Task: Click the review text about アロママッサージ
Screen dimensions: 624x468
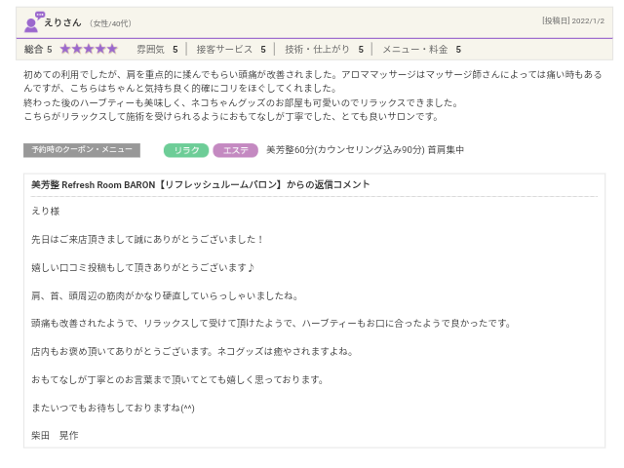Action: click(x=312, y=81)
